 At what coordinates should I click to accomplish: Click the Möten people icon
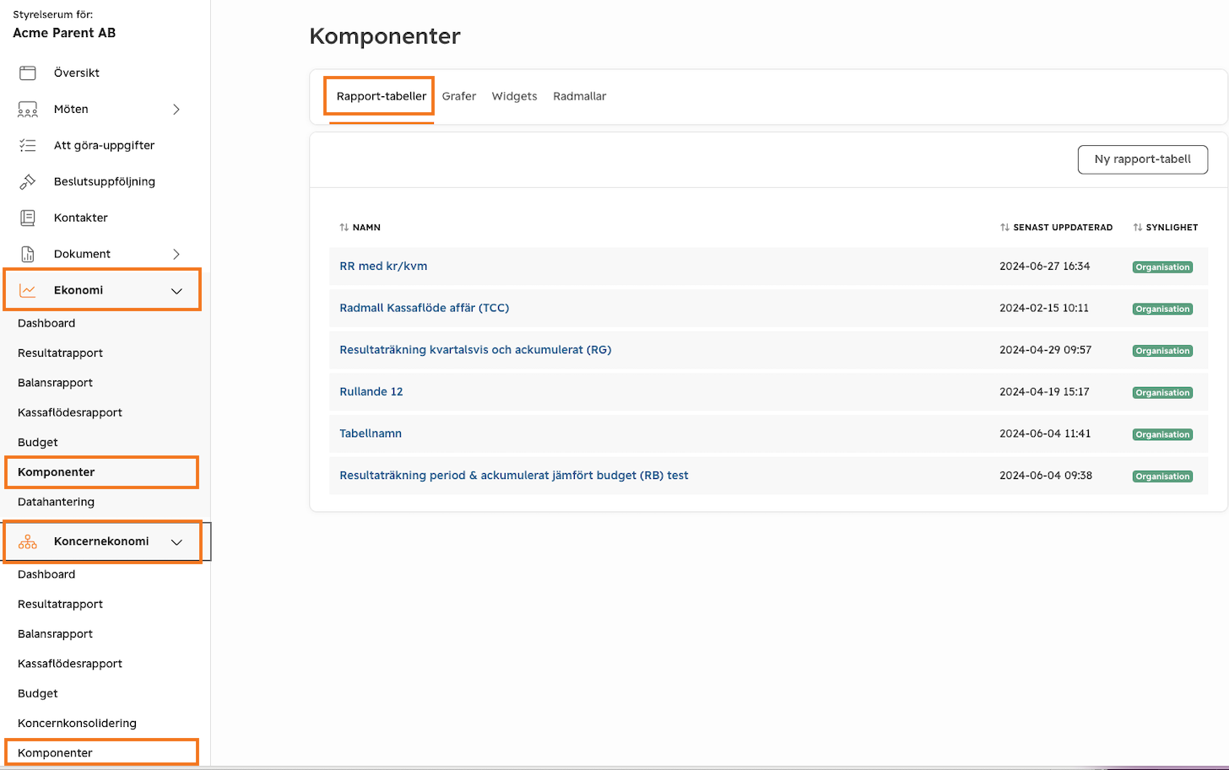28,109
